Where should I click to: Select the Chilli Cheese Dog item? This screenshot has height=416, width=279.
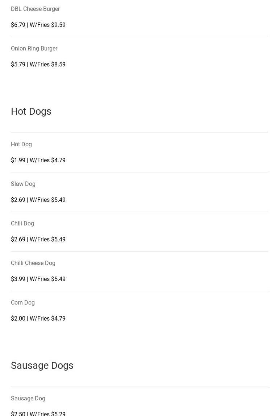pyautogui.click(x=33, y=263)
